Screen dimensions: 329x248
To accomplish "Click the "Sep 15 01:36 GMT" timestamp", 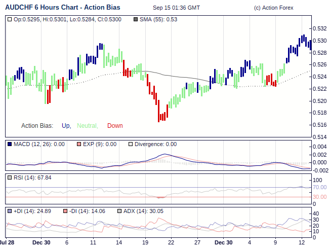I will tap(176, 8).
